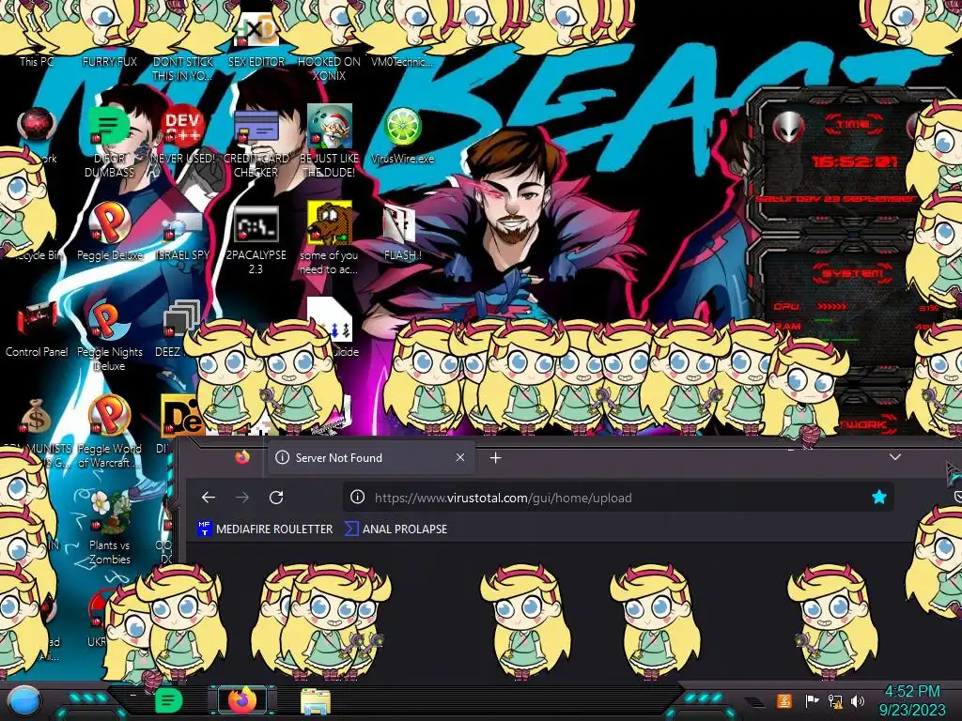Screen dimensions: 962x721
Task: Close the Server Not Found tab
Action: coord(460,457)
